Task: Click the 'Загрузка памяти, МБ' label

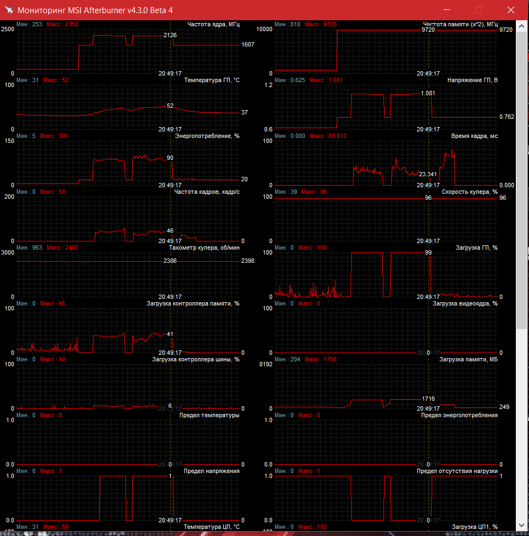Action: coord(468,359)
